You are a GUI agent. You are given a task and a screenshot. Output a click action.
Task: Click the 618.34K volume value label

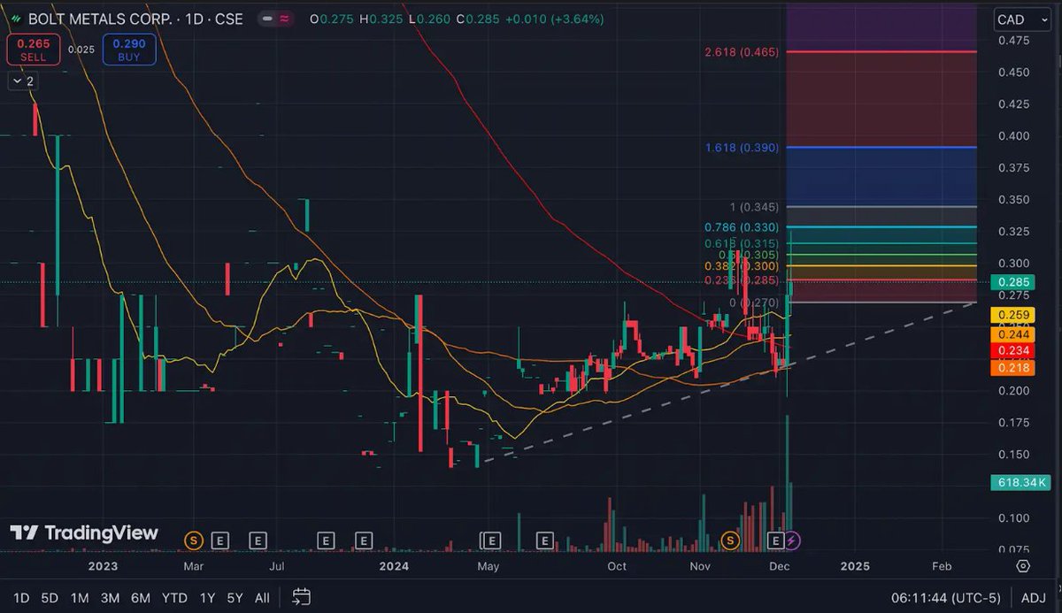(x=1020, y=482)
